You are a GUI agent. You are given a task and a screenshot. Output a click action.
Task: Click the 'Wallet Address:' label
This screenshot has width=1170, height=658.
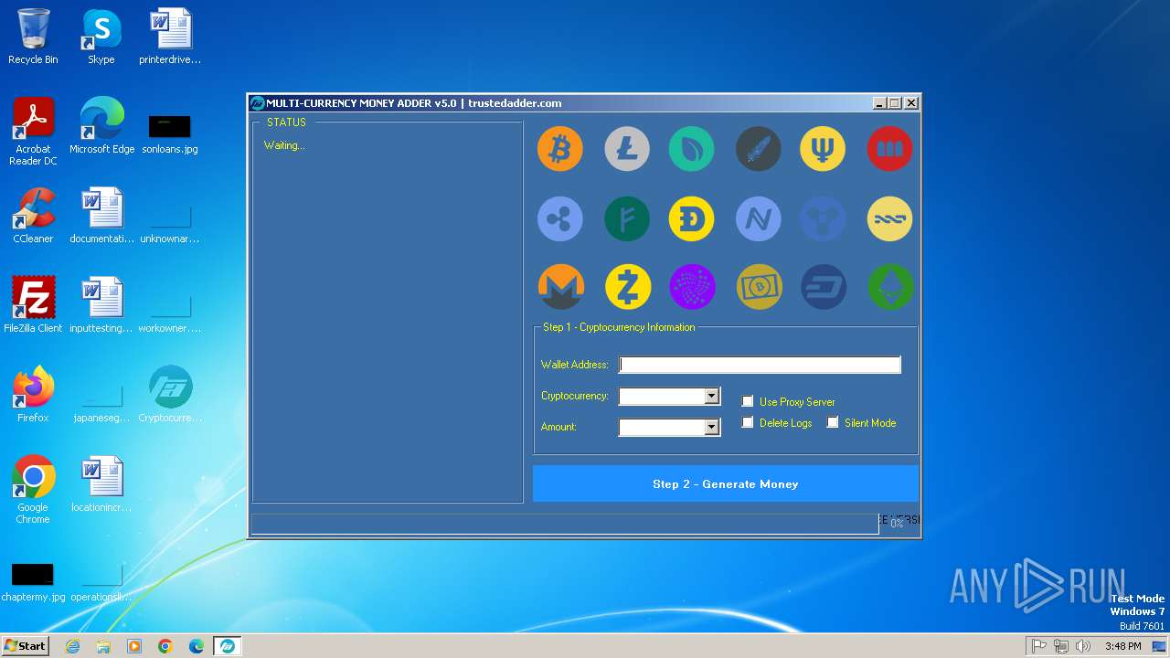click(575, 365)
